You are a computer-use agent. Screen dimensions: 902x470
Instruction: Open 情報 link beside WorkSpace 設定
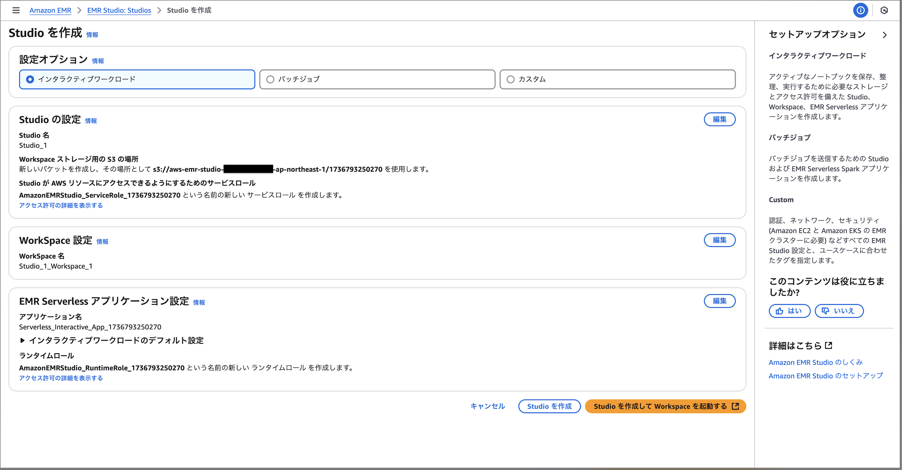[102, 241]
